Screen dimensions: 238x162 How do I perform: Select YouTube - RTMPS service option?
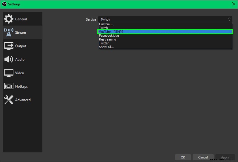(x=165, y=32)
